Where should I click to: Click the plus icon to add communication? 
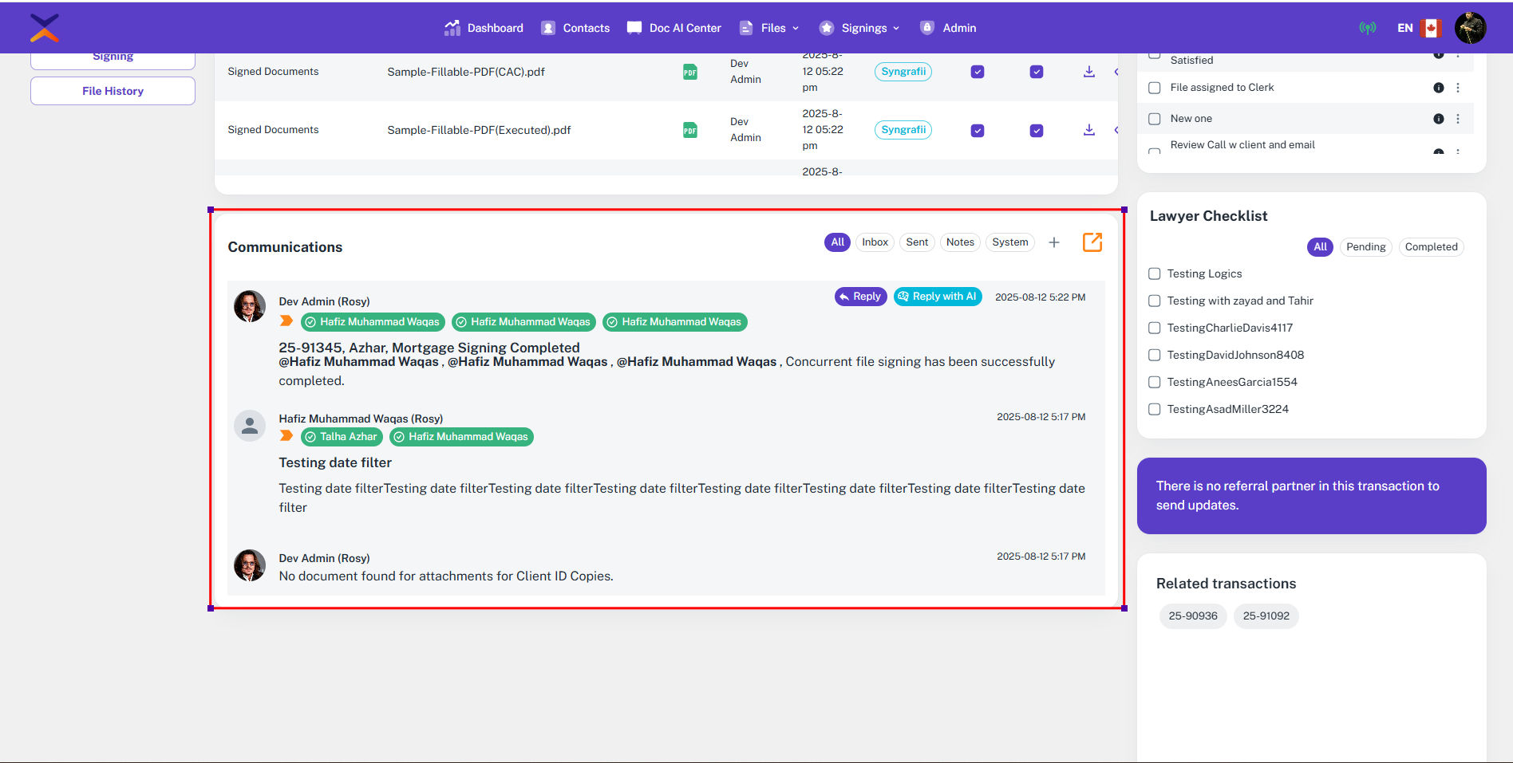tap(1053, 242)
